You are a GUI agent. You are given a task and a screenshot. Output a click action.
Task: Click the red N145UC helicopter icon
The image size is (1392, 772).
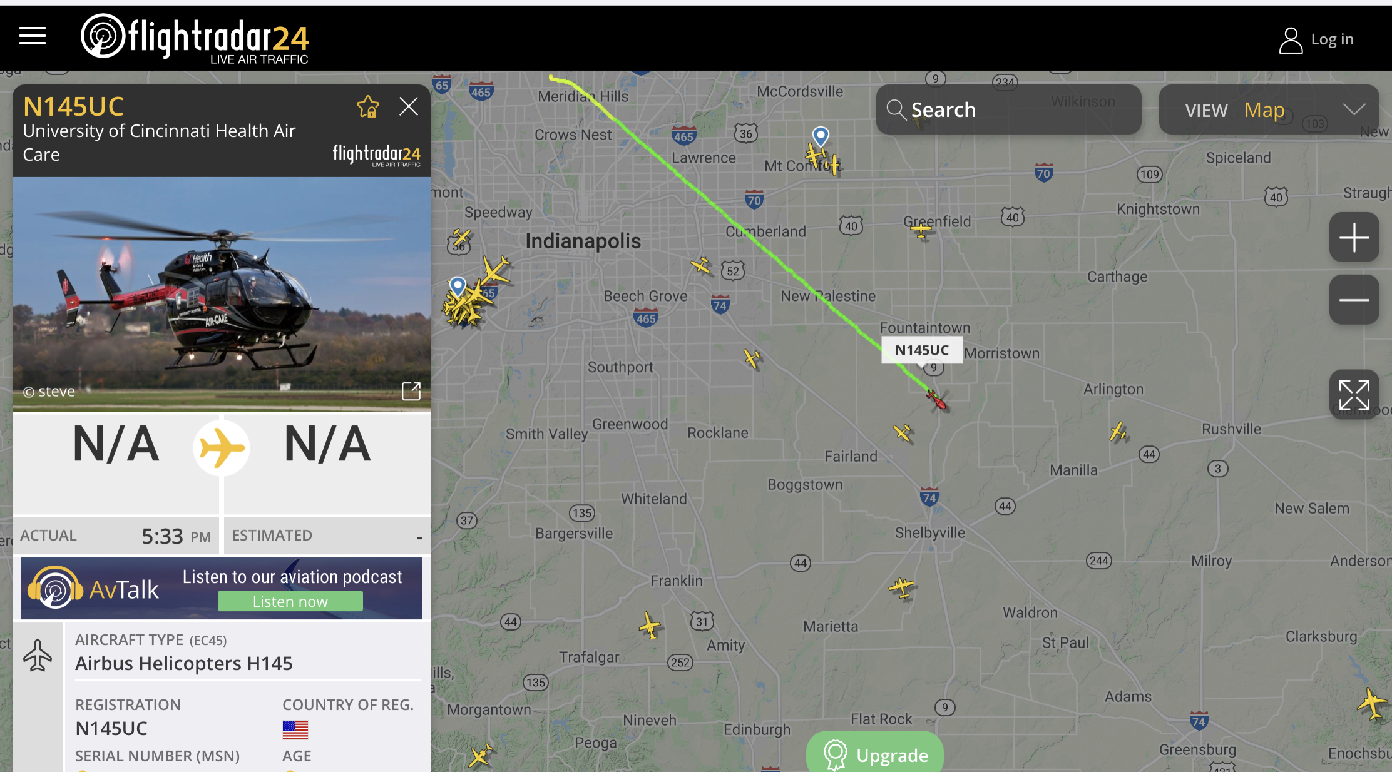936,399
